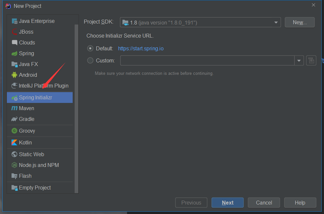Select Node.js and NPM label
The height and width of the screenshot is (214, 324).
39,165
